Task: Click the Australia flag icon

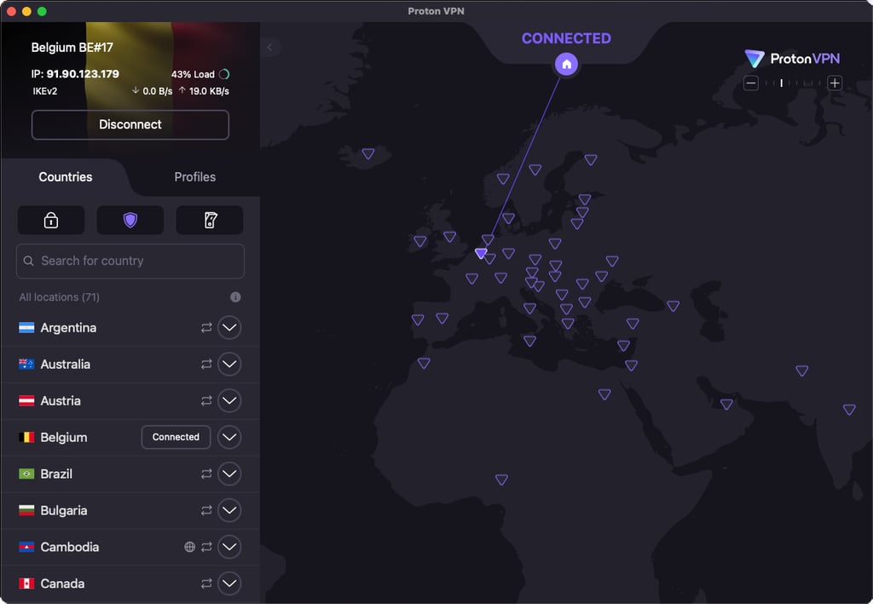Action: coord(26,365)
